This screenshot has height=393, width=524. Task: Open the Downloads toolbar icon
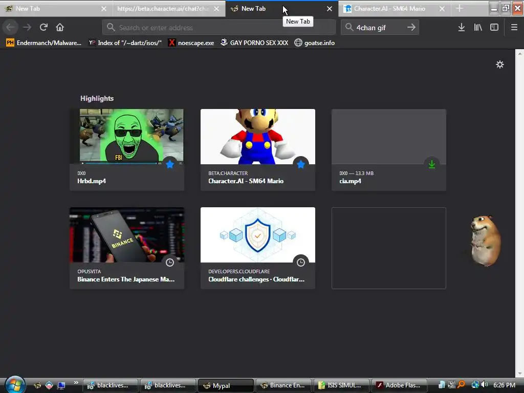pos(462,28)
